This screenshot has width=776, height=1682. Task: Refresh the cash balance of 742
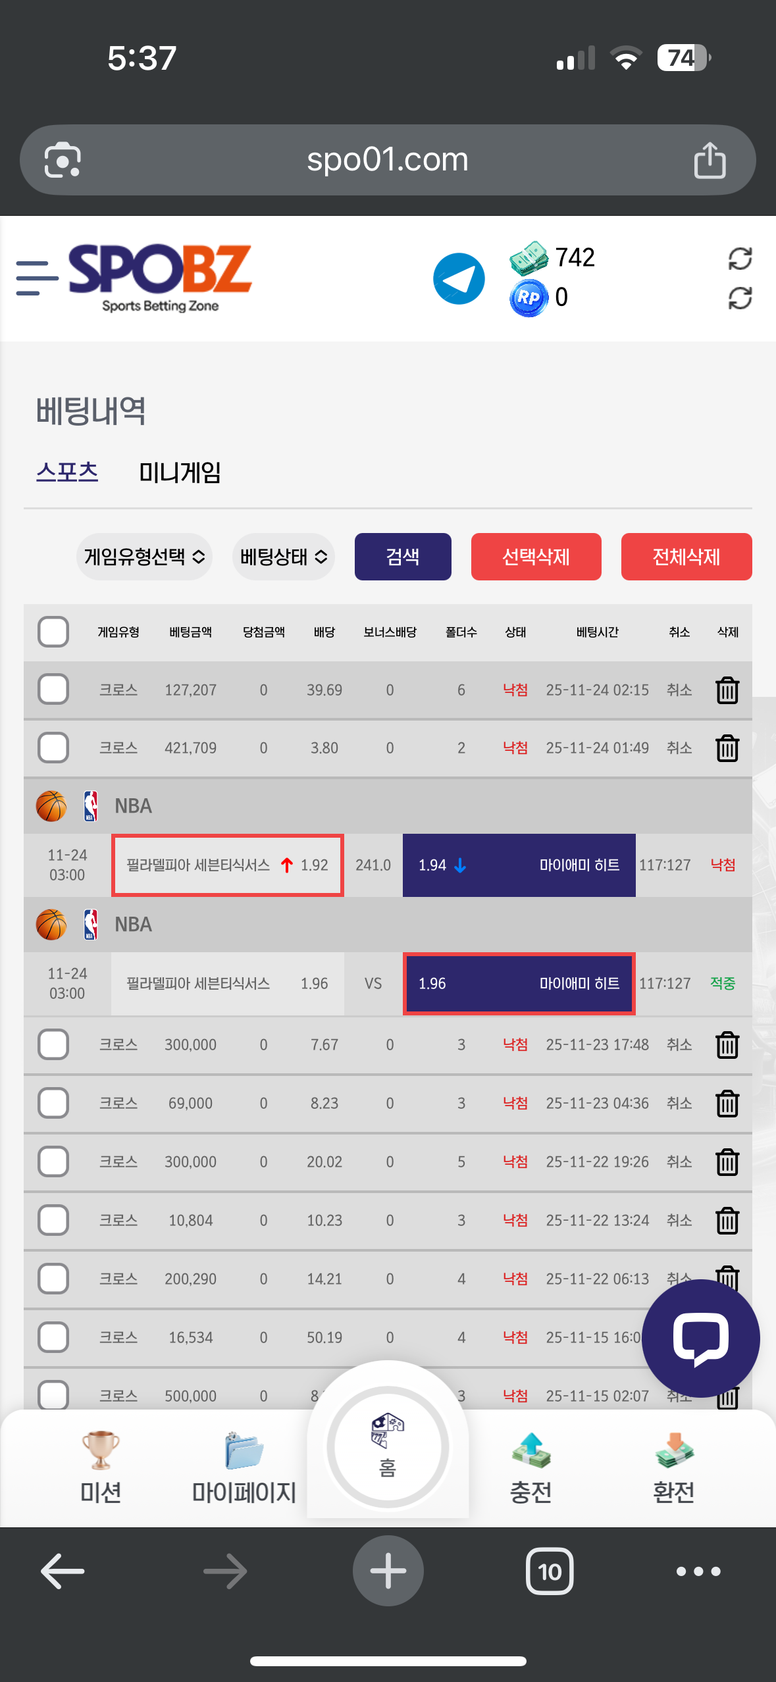tap(740, 259)
